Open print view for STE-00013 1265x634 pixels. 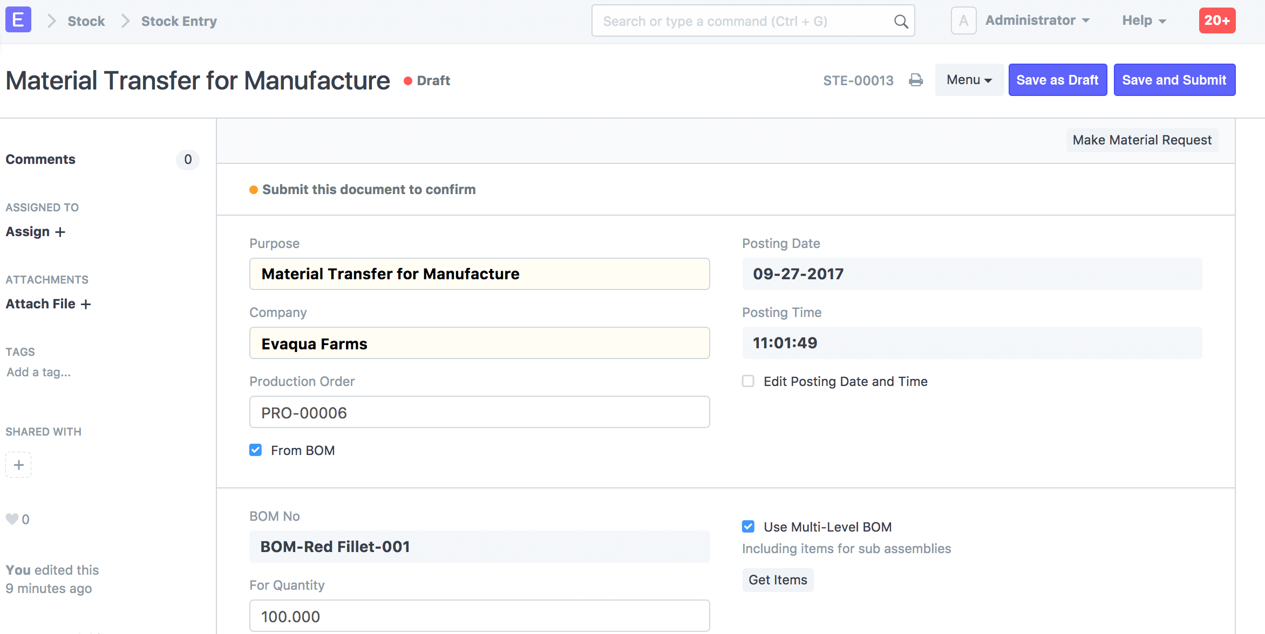coord(916,80)
